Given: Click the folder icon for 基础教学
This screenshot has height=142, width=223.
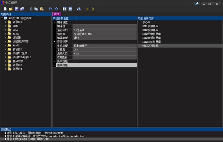Looking at the screenshot, I should click(x=10, y=61).
